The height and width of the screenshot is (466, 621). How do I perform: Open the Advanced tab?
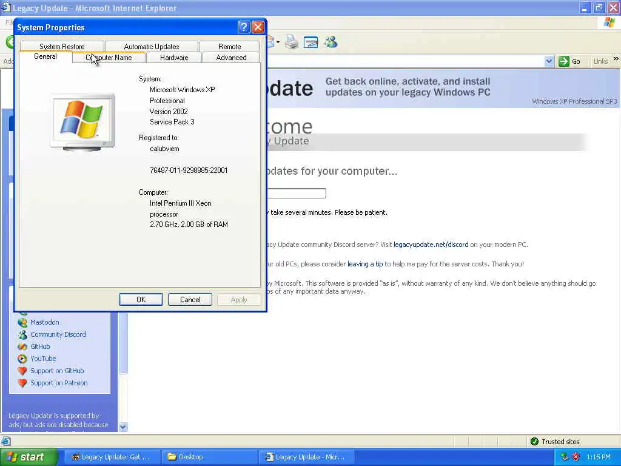click(x=231, y=58)
